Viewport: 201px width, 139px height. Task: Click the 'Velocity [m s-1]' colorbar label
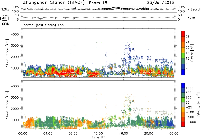click(x=198, y=105)
